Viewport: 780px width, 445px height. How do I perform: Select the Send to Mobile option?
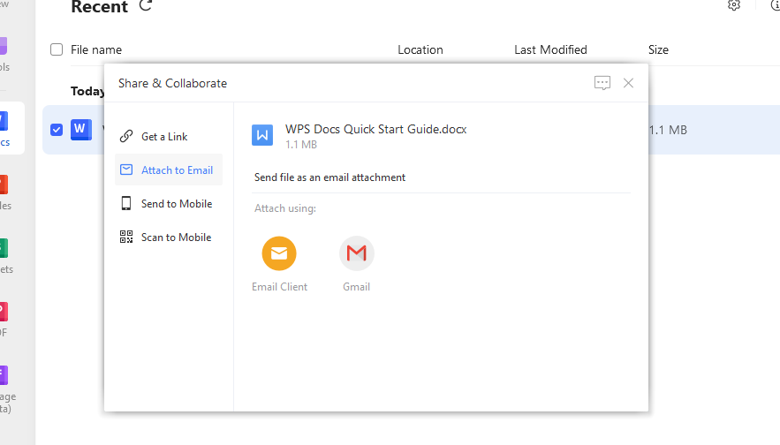(x=169, y=203)
